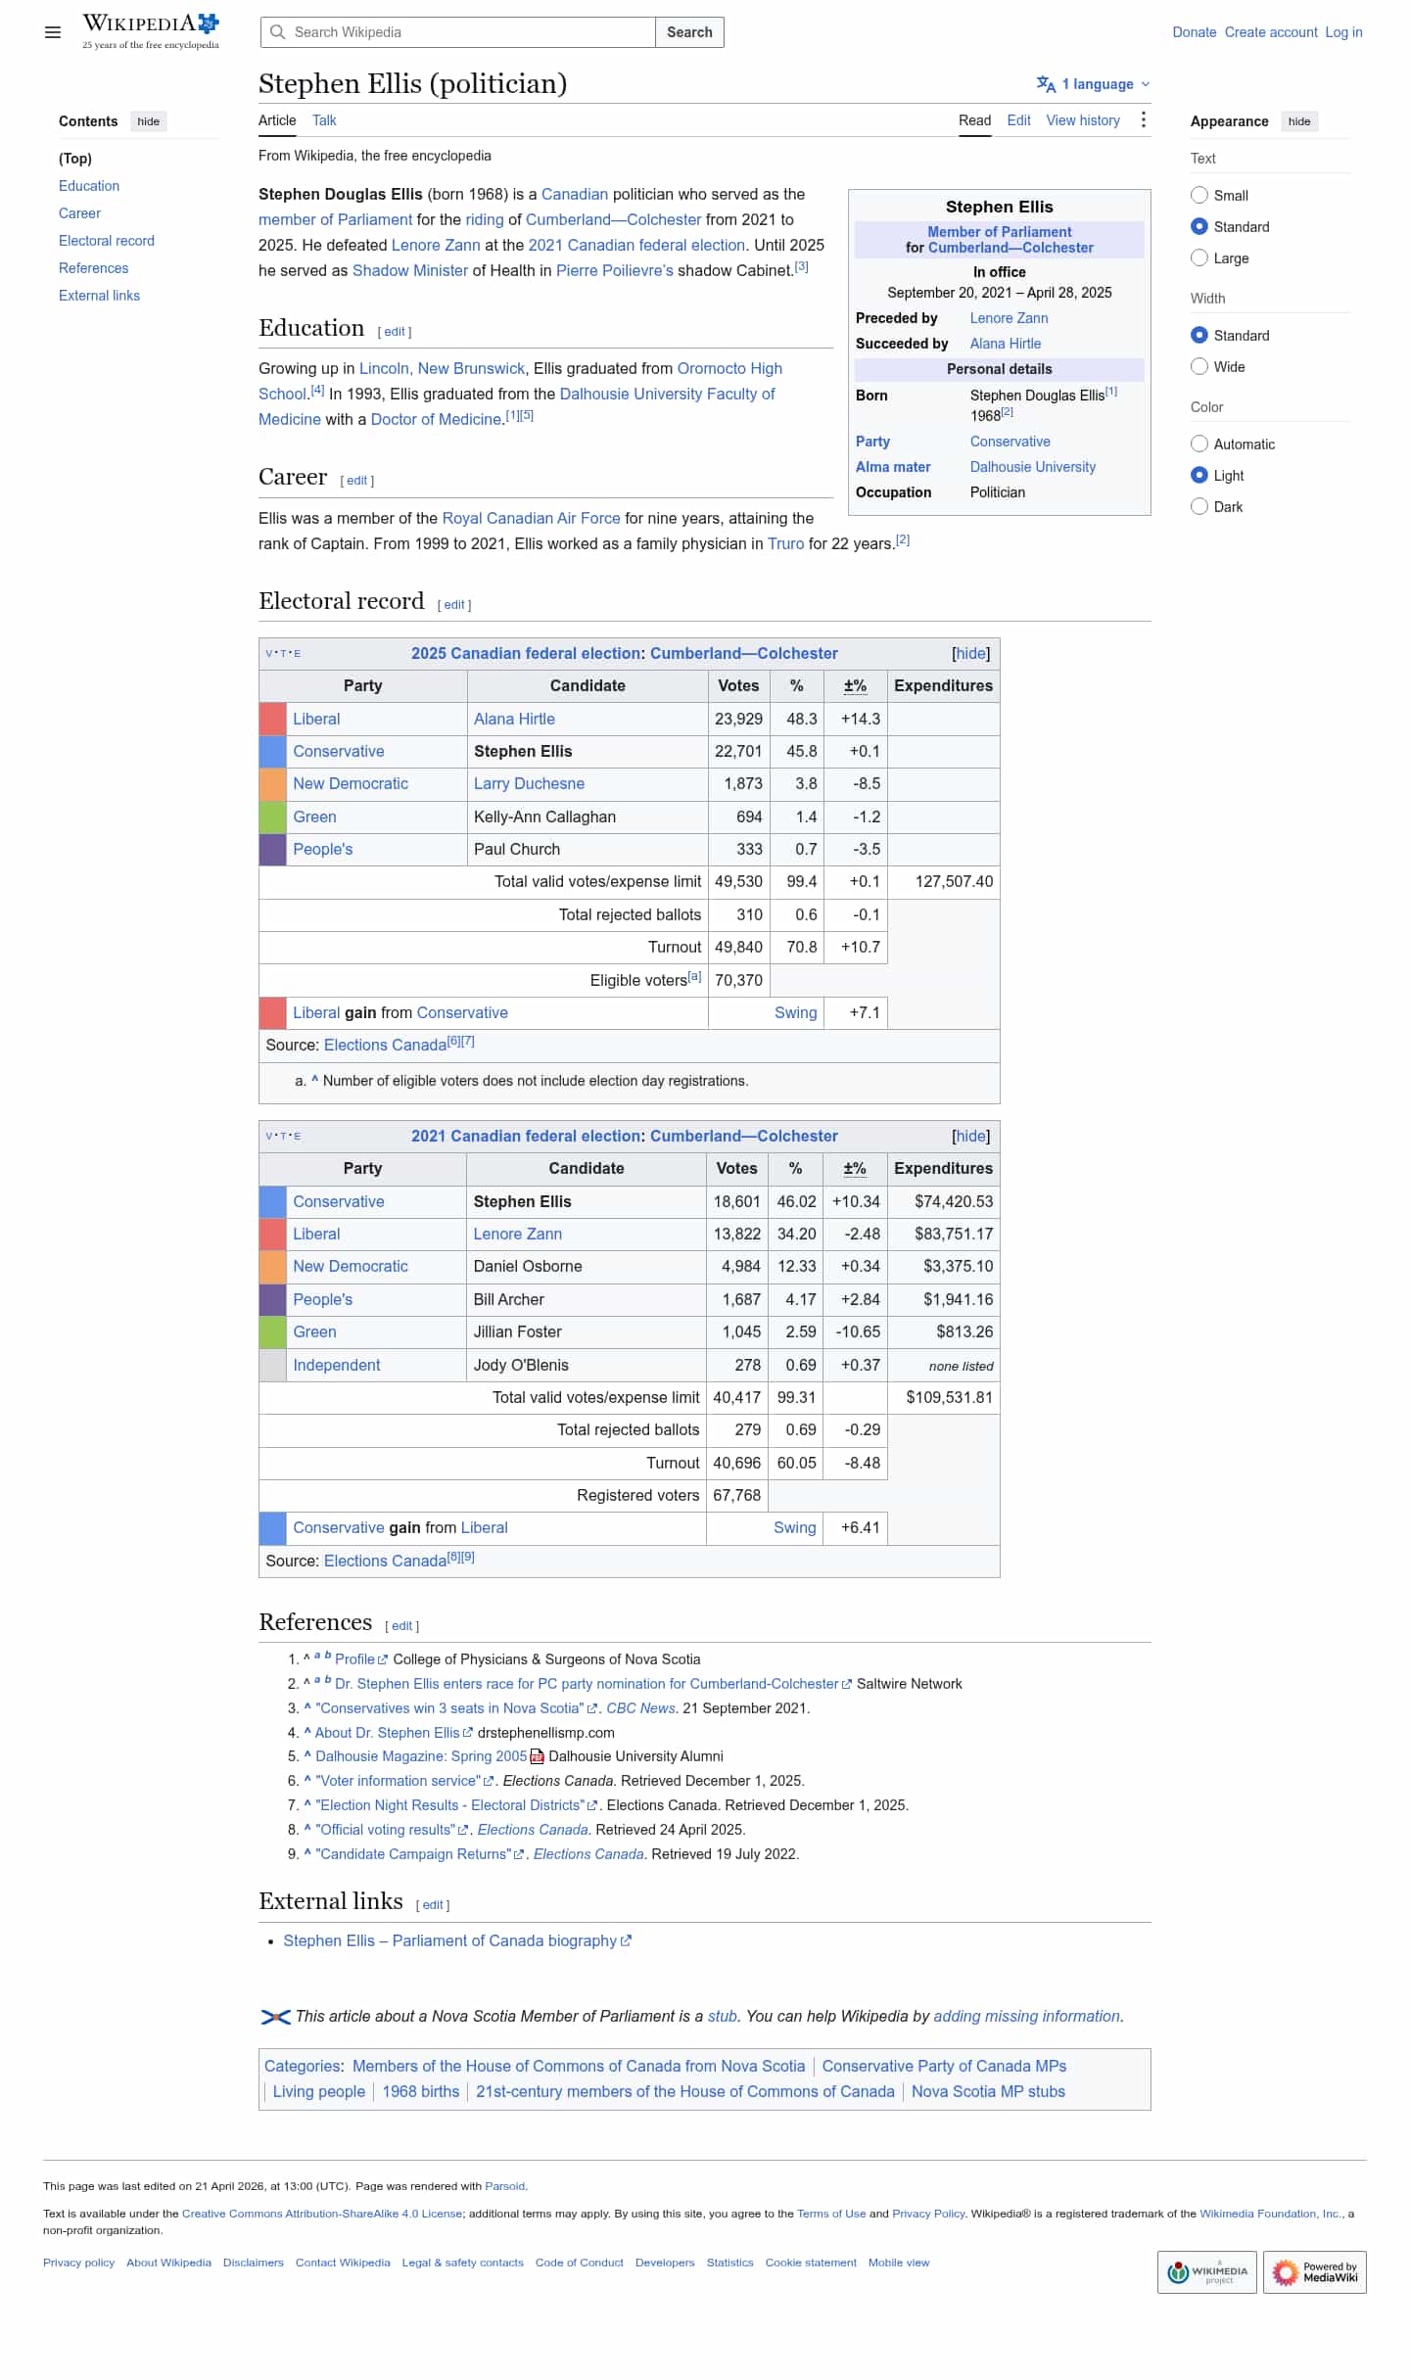1410x2380 pixels.
Task: Open the main menu hamburger icon
Action: 53,32
